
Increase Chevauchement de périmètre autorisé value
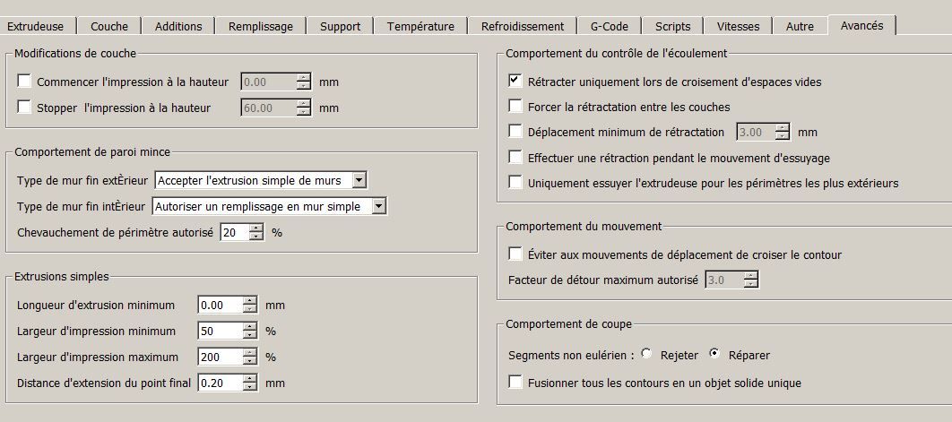(257, 228)
